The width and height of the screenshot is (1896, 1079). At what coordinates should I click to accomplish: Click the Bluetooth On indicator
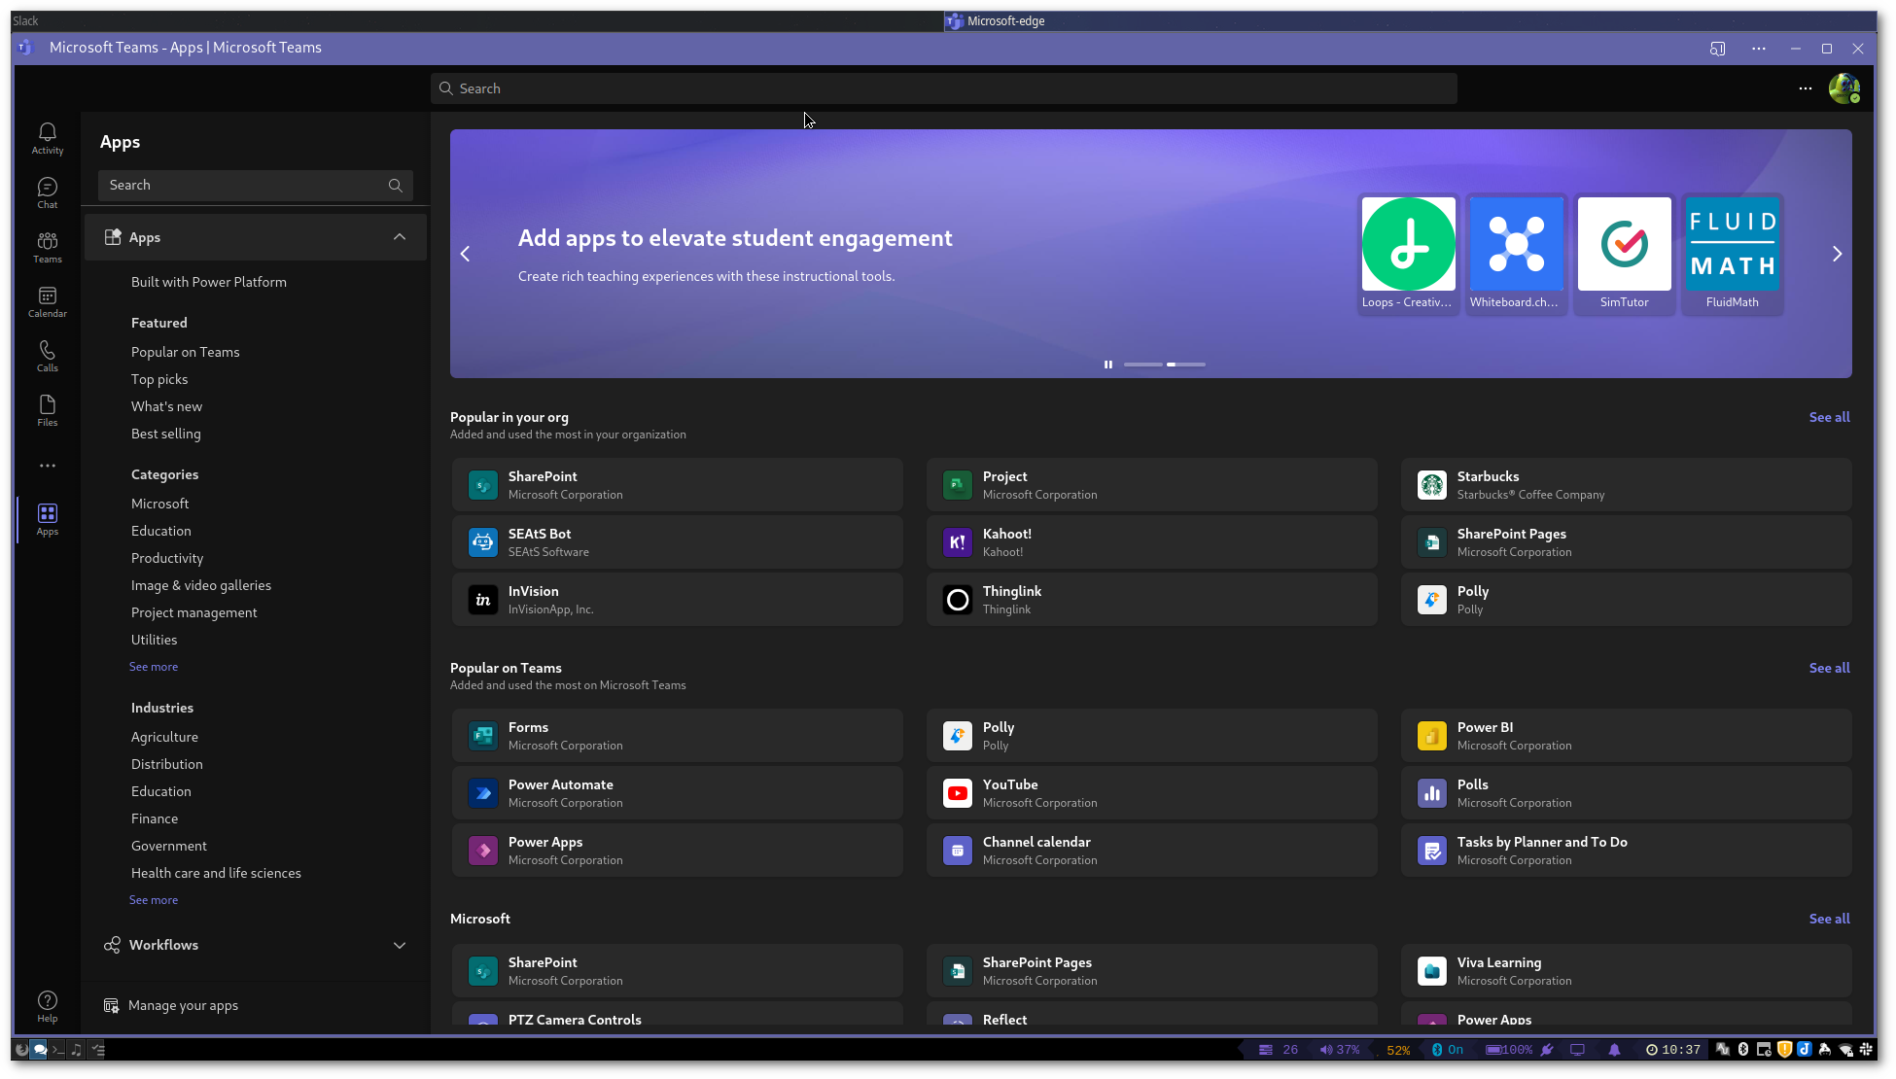click(1448, 1050)
